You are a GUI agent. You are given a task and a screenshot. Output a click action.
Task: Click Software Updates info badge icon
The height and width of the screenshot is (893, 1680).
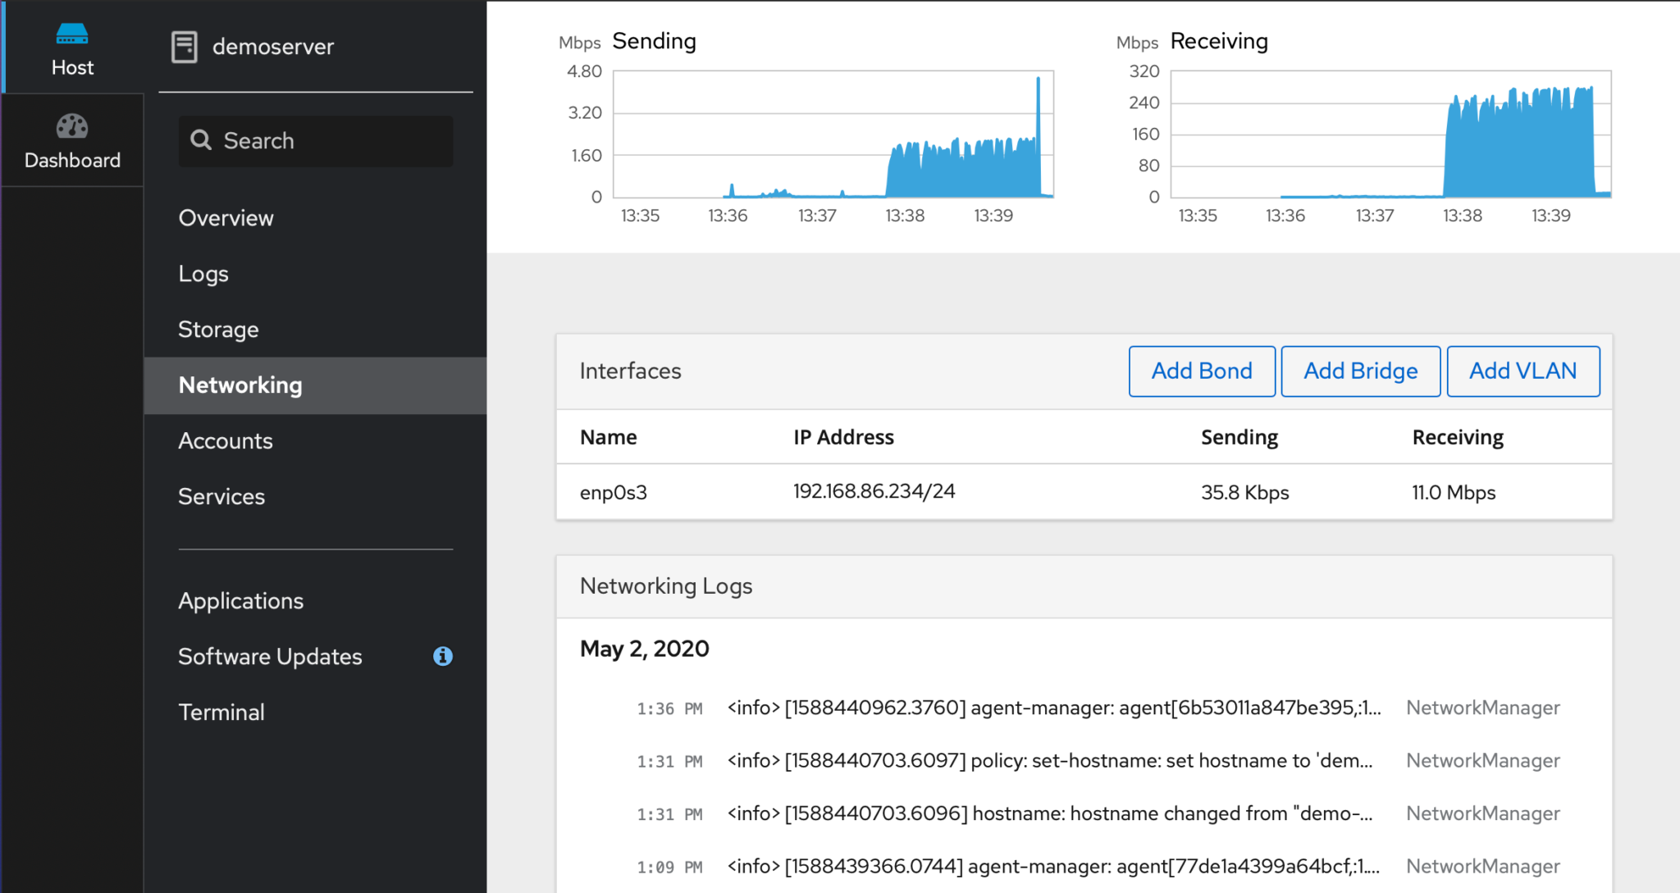click(x=443, y=656)
